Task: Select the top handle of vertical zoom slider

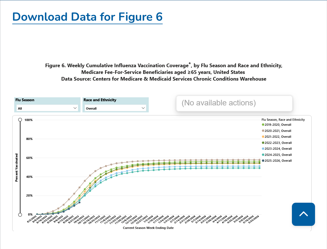Action: (20, 120)
